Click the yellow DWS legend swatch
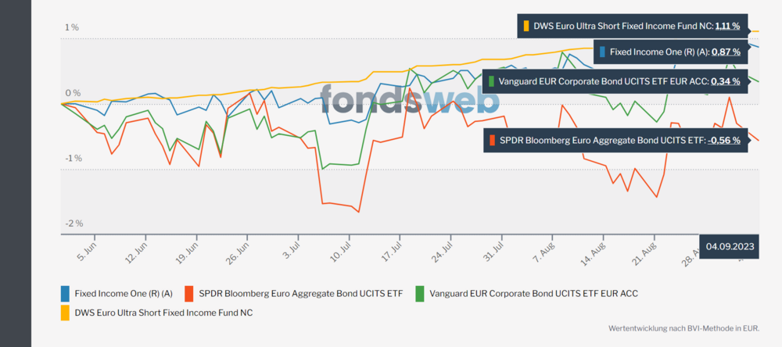The width and height of the screenshot is (782, 347). (66, 312)
